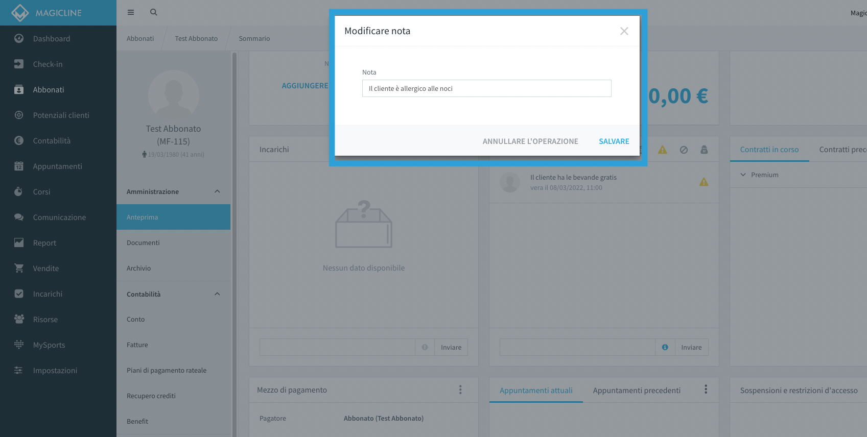This screenshot has width=867, height=437.
Task: Open the hamburger menu icon
Action: point(131,12)
